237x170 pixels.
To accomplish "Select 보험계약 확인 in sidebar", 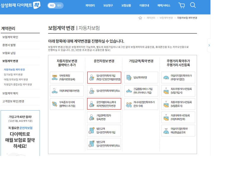I will click(20, 37).
